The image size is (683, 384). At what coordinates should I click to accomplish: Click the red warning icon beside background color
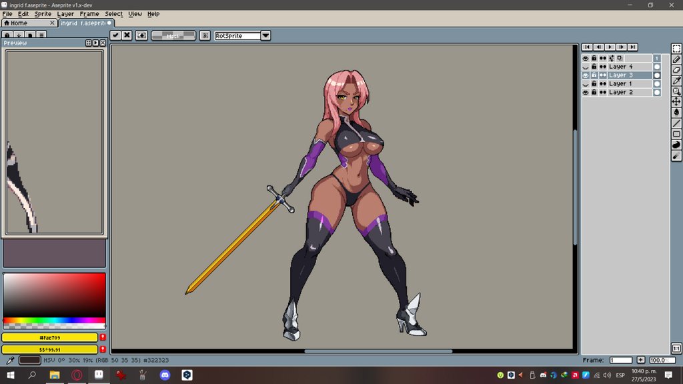103,349
